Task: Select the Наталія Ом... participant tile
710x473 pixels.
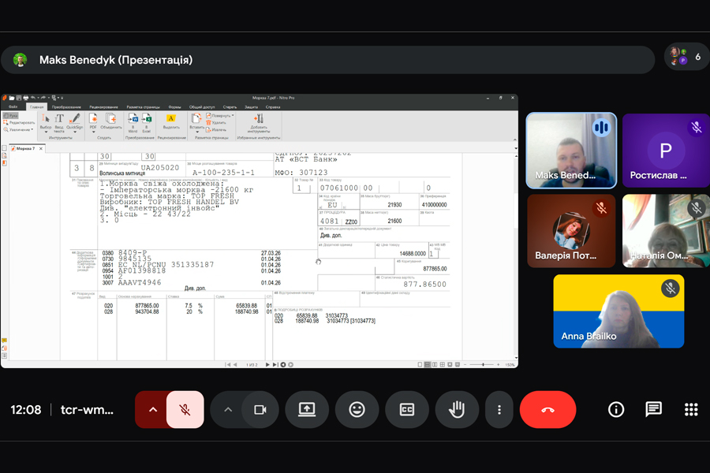Action: point(666,231)
